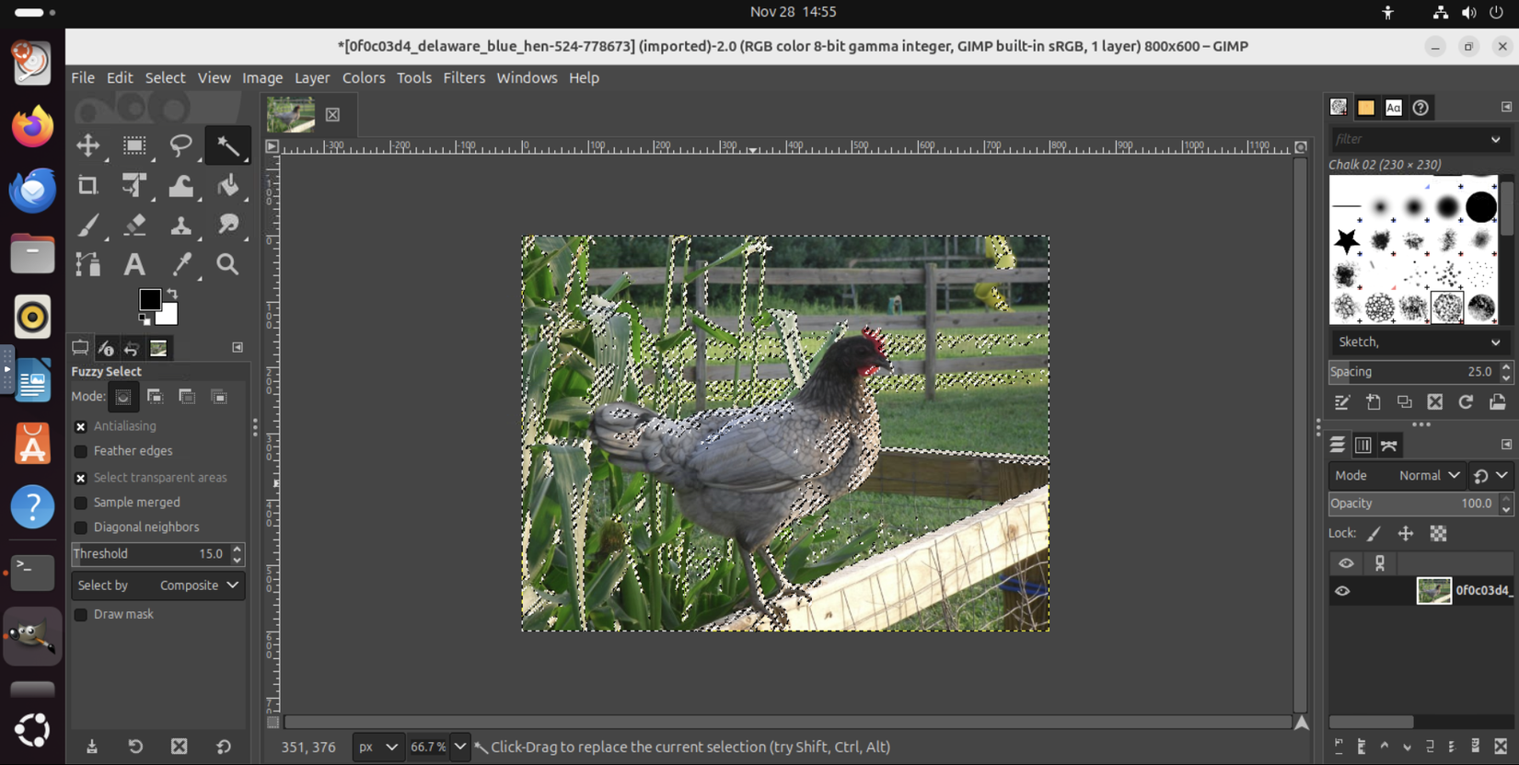
Task: Open Firefox from the Ubuntu dock
Action: pyautogui.click(x=32, y=126)
